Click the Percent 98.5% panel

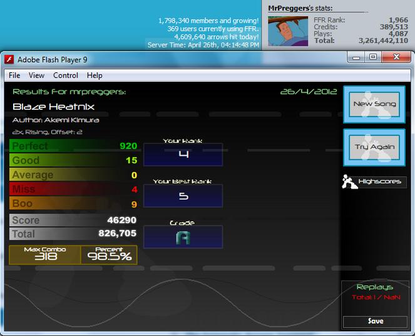pos(109,255)
